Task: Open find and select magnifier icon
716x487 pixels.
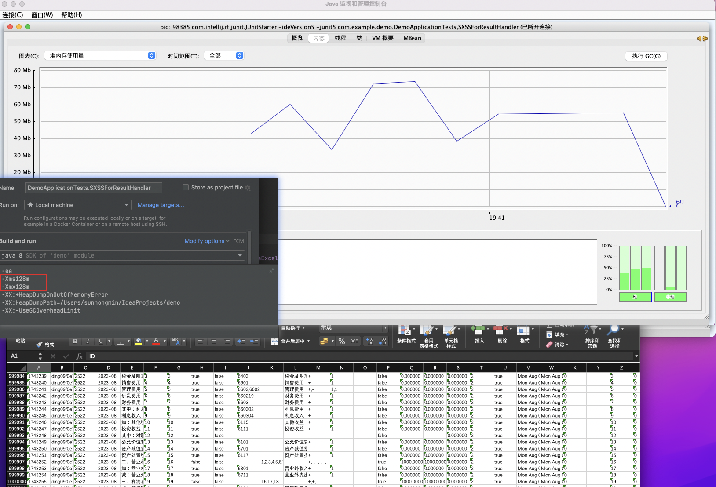Action: (x=614, y=330)
